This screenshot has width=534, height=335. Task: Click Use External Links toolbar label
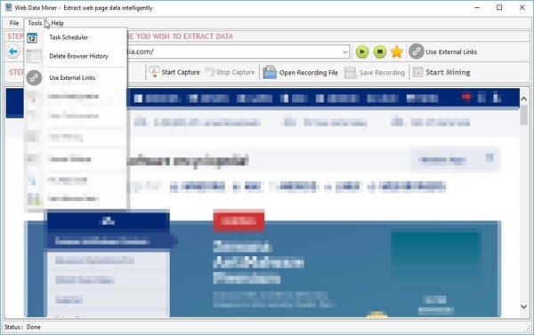(451, 52)
